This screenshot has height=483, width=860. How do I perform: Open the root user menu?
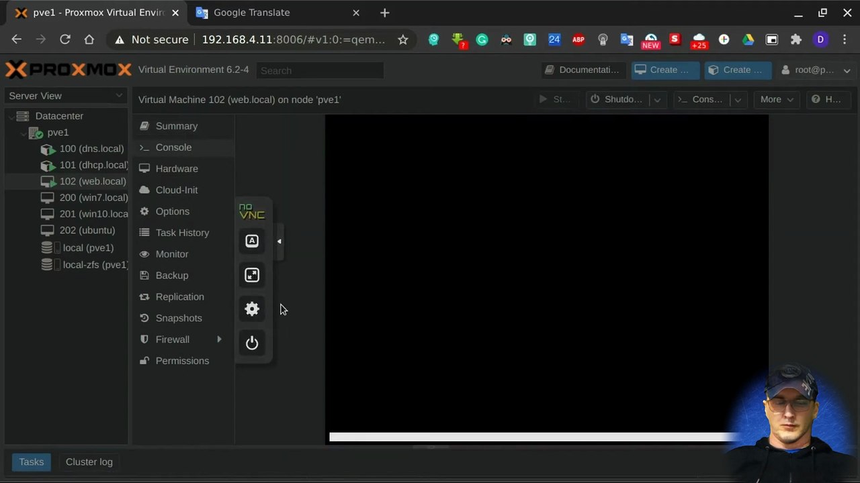pyautogui.click(x=814, y=70)
